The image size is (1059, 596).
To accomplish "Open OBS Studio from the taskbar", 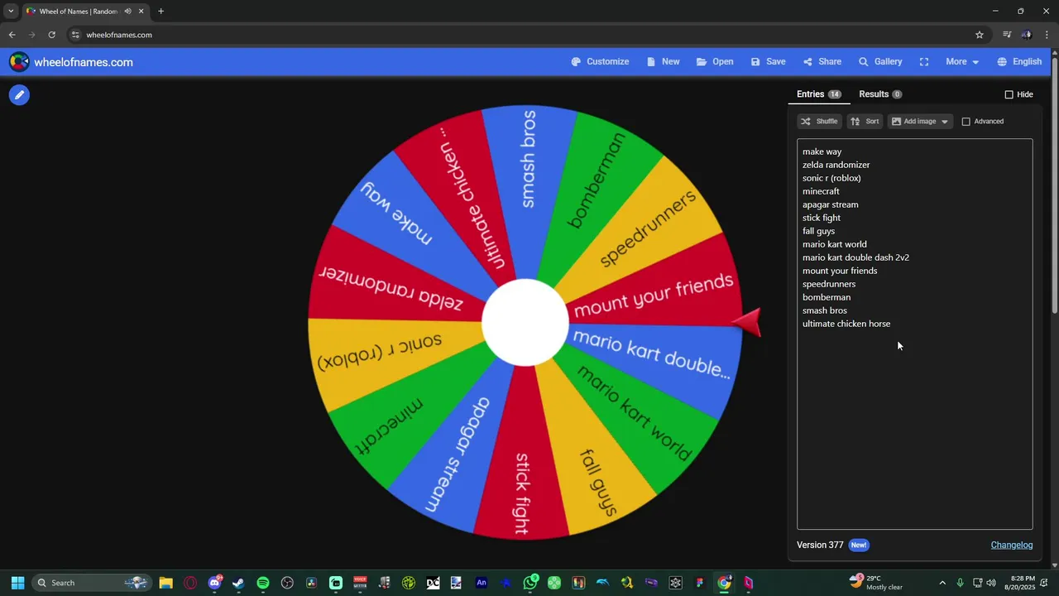I will point(287,583).
